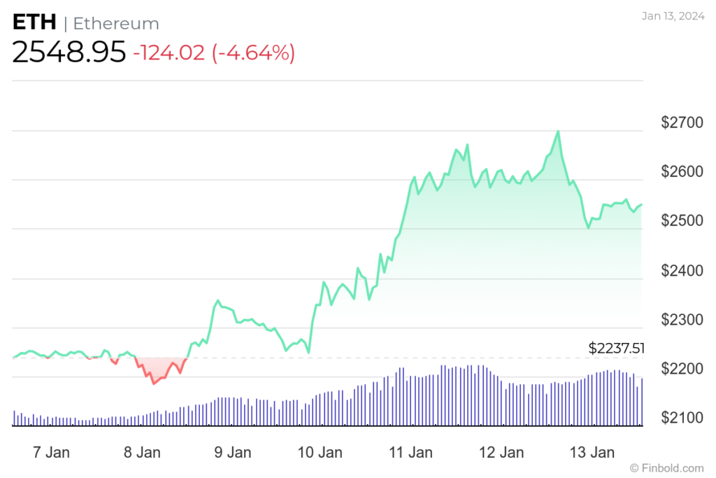Click the 2548.95 current price

point(69,52)
